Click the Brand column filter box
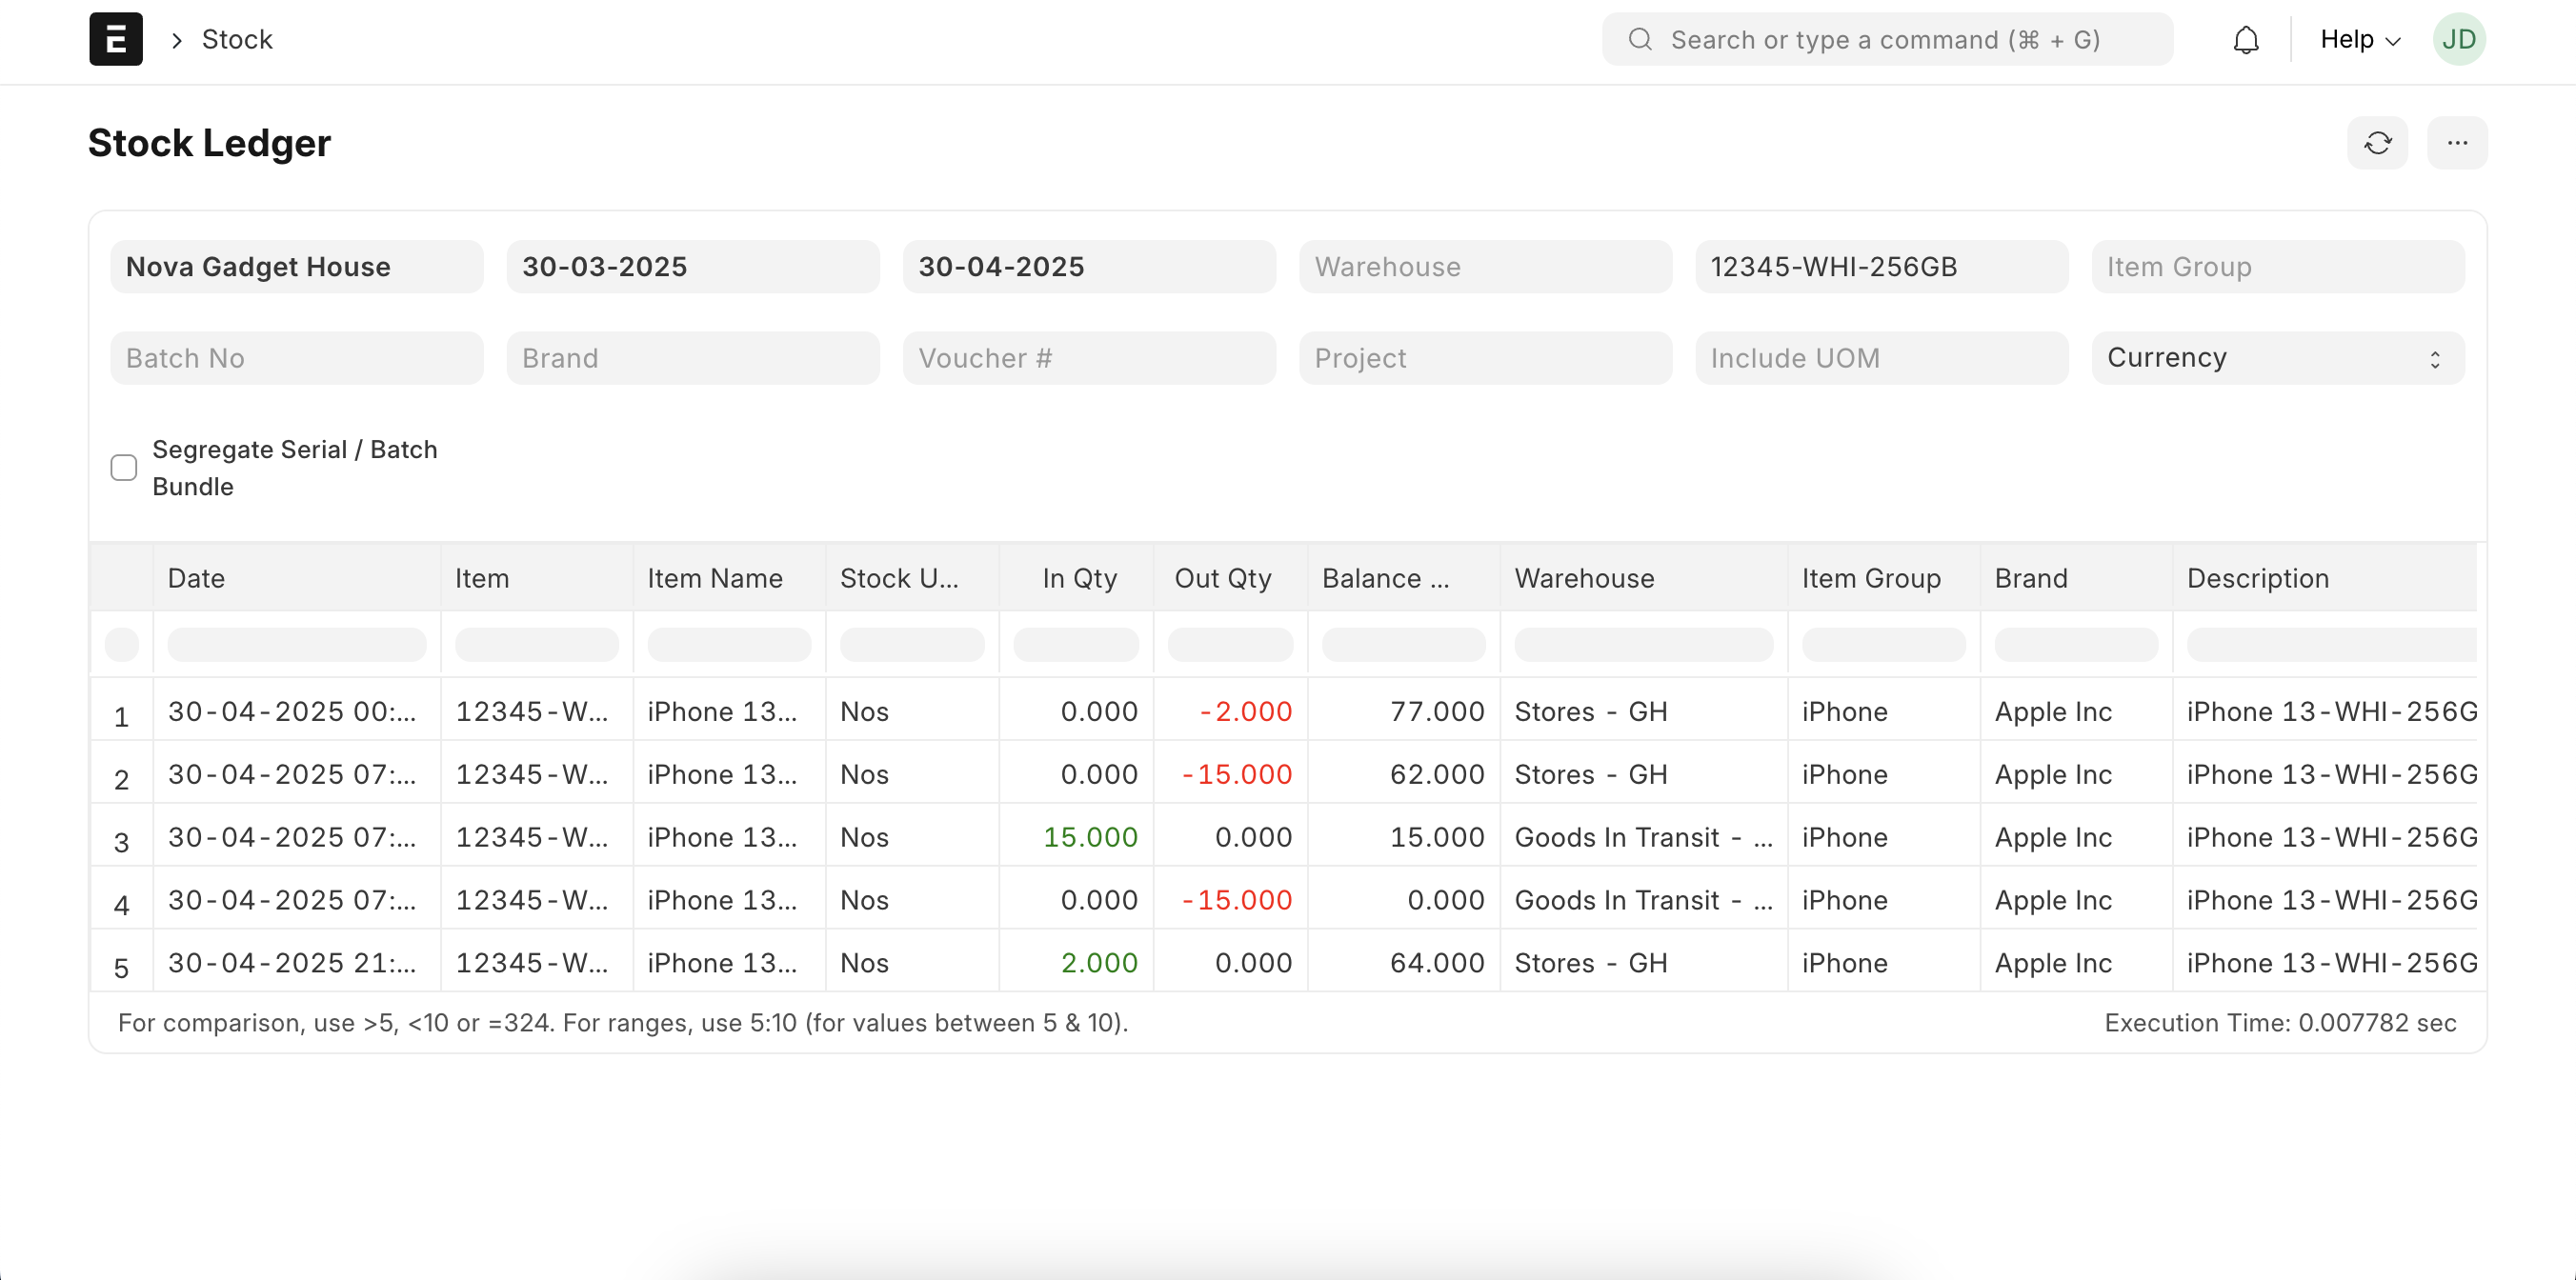 [2076, 644]
